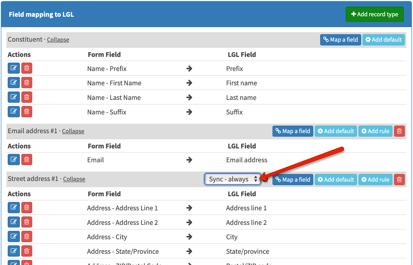Viewport: 413px width, 265px height.
Task: Click the 'Prefix' LGL field cell
Action: tap(235, 69)
